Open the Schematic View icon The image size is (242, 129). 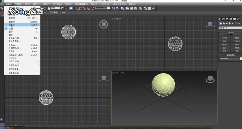click(135, 8)
